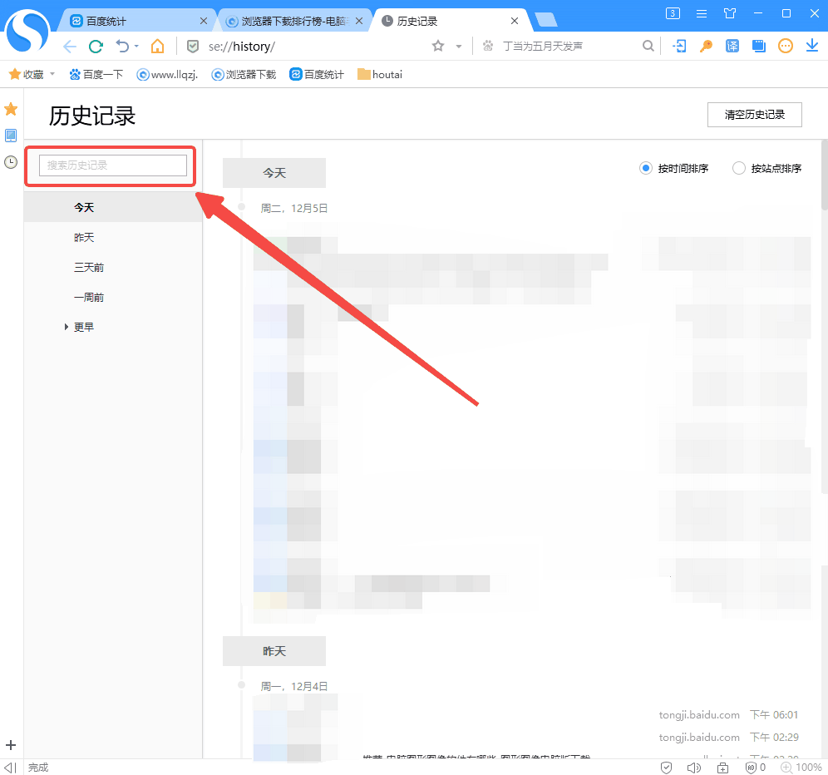Image resolution: width=828 pixels, height=775 pixels.
Task: Go to the browser home page
Action: [157, 47]
